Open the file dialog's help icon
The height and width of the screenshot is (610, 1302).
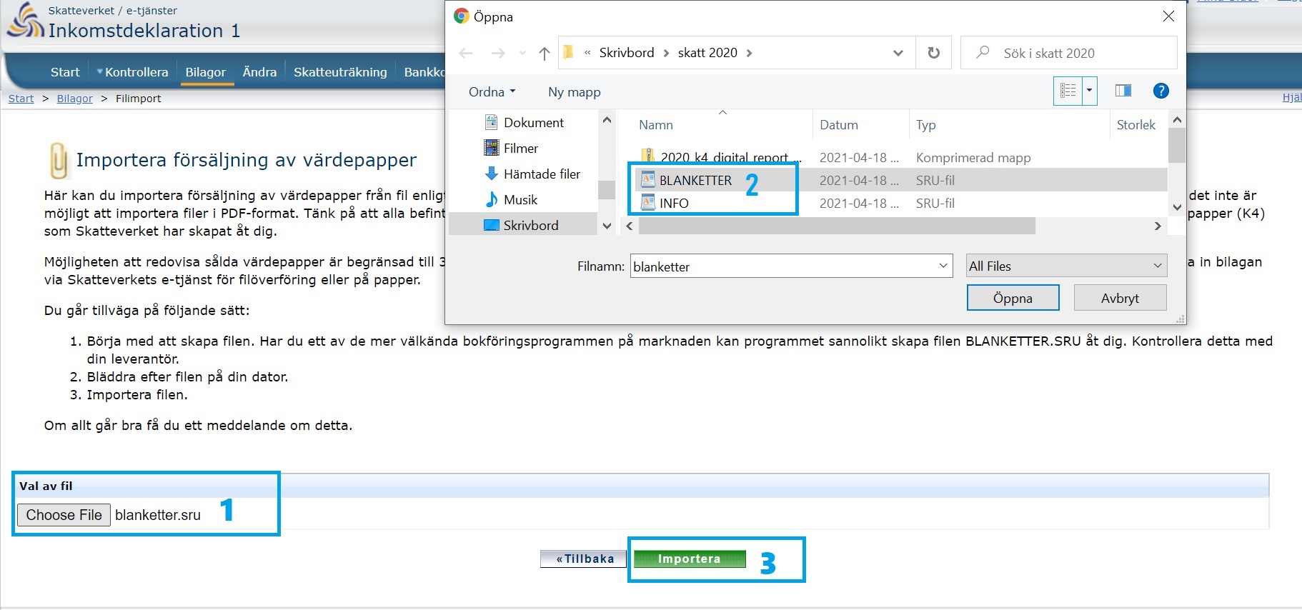coord(1161,91)
